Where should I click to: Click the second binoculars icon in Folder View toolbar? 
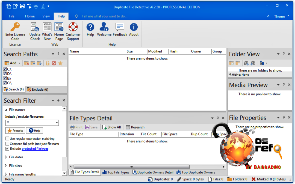click(253, 63)
